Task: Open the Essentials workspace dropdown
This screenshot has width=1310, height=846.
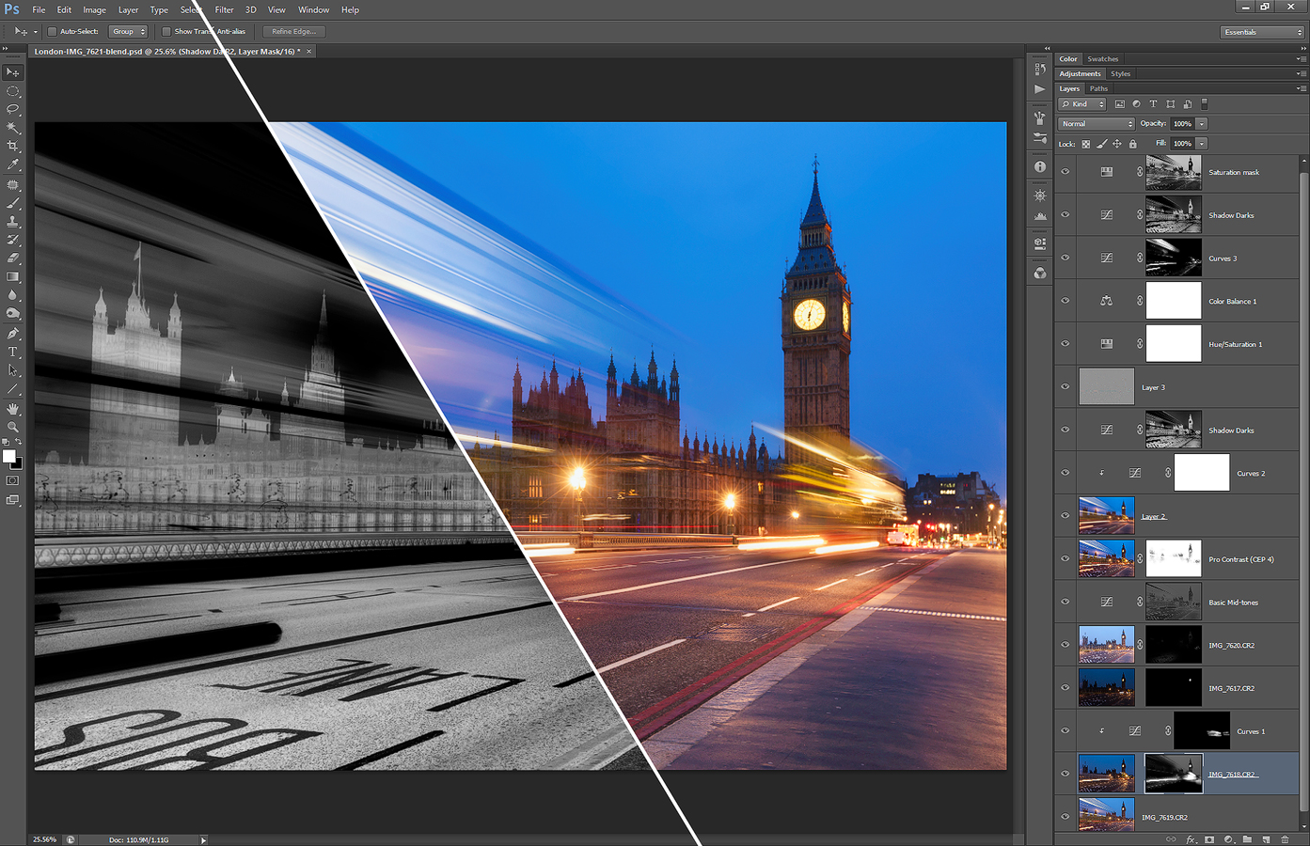Action: click(1262, 32)
